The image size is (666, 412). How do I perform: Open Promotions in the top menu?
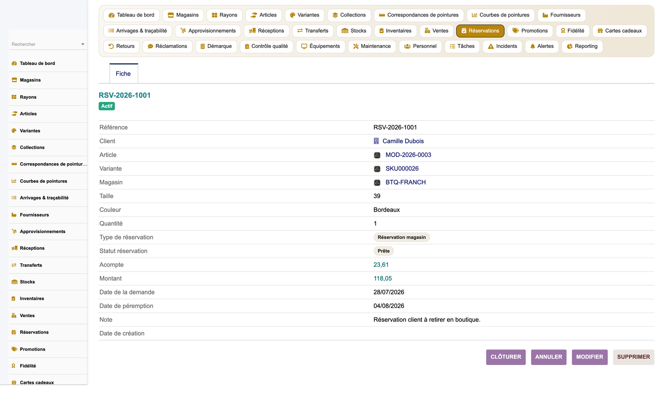click(x=530, y=31)
